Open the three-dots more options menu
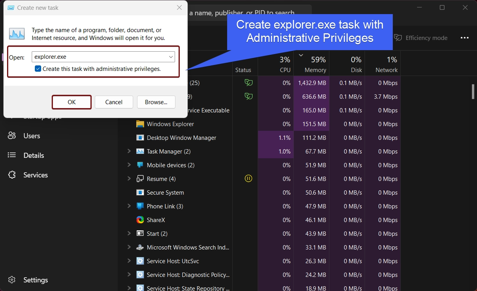This screenshot has height=291, width=477. (x=464, y=38)
